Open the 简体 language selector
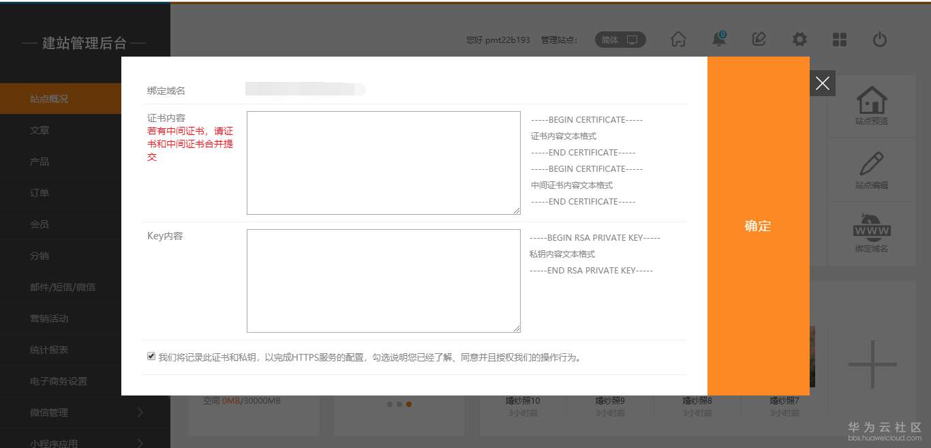Viewport: 931px width, 448px height. pos(619,39)
